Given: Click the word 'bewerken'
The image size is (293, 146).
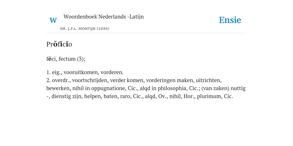Looking at the screenshot, I should tap(58, 88).
